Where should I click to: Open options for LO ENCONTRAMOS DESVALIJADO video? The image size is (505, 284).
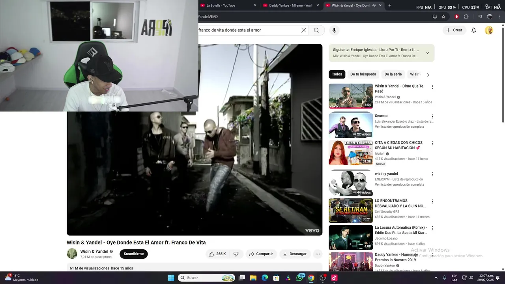432,201
